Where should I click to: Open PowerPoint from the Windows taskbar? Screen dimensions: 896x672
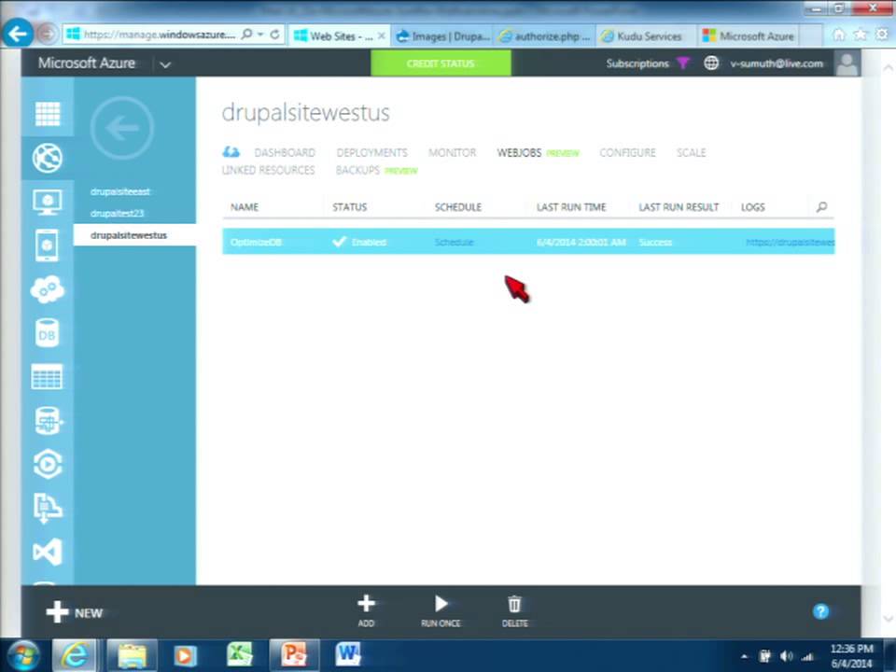(x=294, y=655)
